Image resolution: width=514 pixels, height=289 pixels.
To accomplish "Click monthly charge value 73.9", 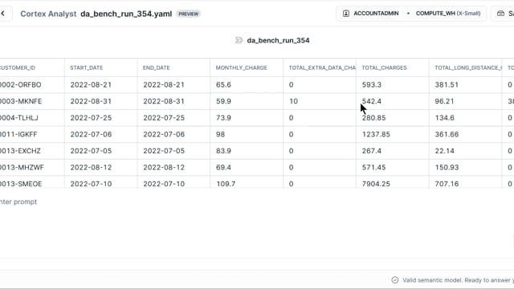I will [223, 118].
